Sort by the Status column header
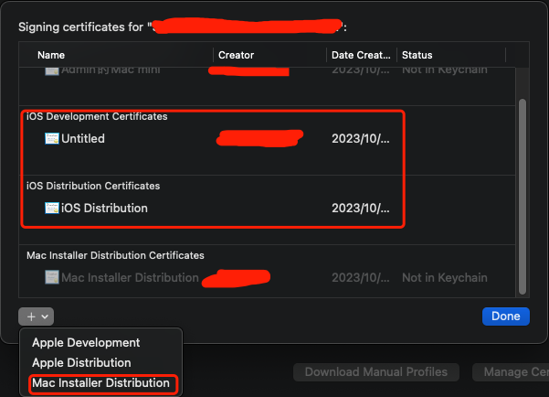This screenshot has height=397, width=549. click(417, 55)
